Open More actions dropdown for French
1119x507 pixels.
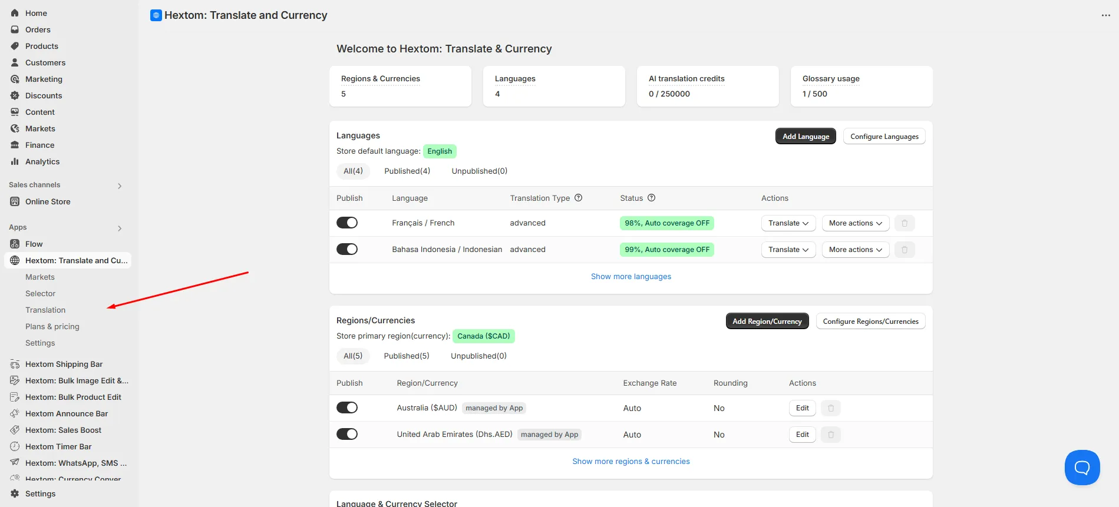click(x=856, y=223)
